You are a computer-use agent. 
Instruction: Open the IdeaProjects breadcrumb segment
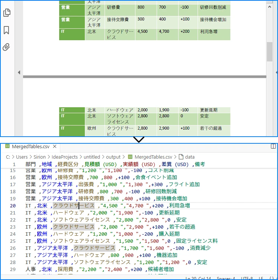(x=65, y=157)
